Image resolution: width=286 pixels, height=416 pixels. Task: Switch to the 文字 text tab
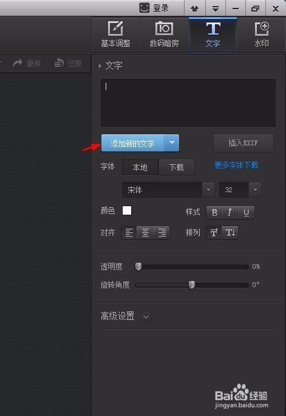tap(213, 34)
